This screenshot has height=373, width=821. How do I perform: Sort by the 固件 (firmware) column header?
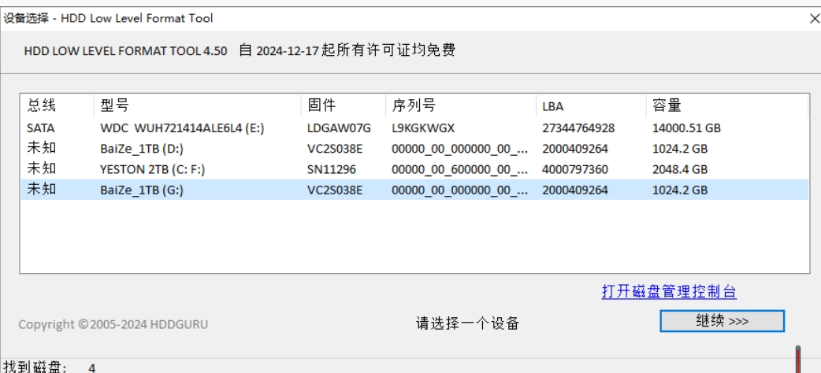322,106
